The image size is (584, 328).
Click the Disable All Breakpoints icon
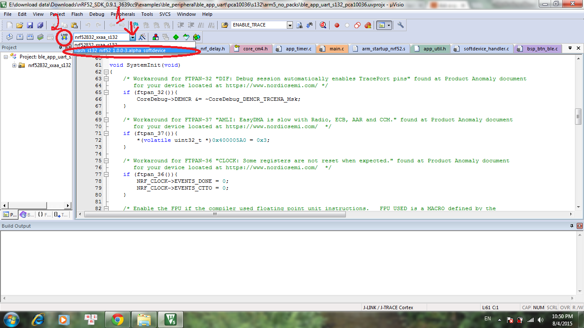tap(357, 25)
